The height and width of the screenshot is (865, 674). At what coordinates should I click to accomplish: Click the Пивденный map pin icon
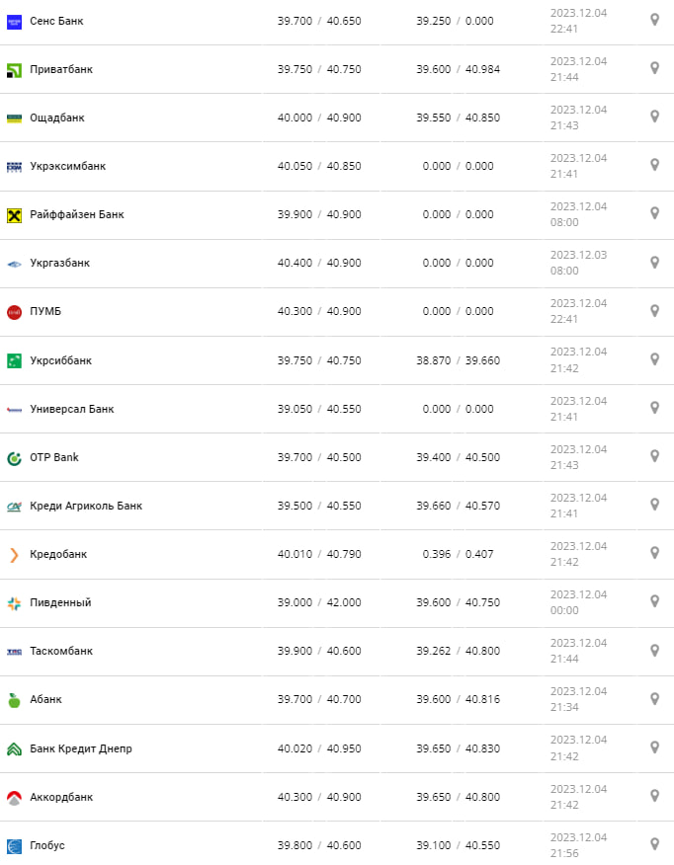point(654,601)
